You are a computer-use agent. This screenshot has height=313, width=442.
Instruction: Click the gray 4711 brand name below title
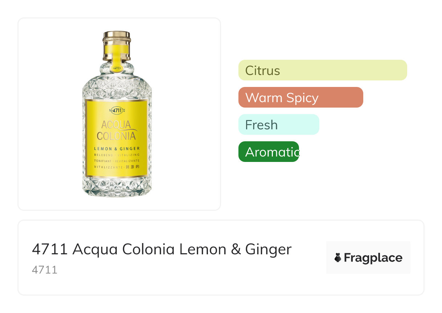(x=45, y=270)
